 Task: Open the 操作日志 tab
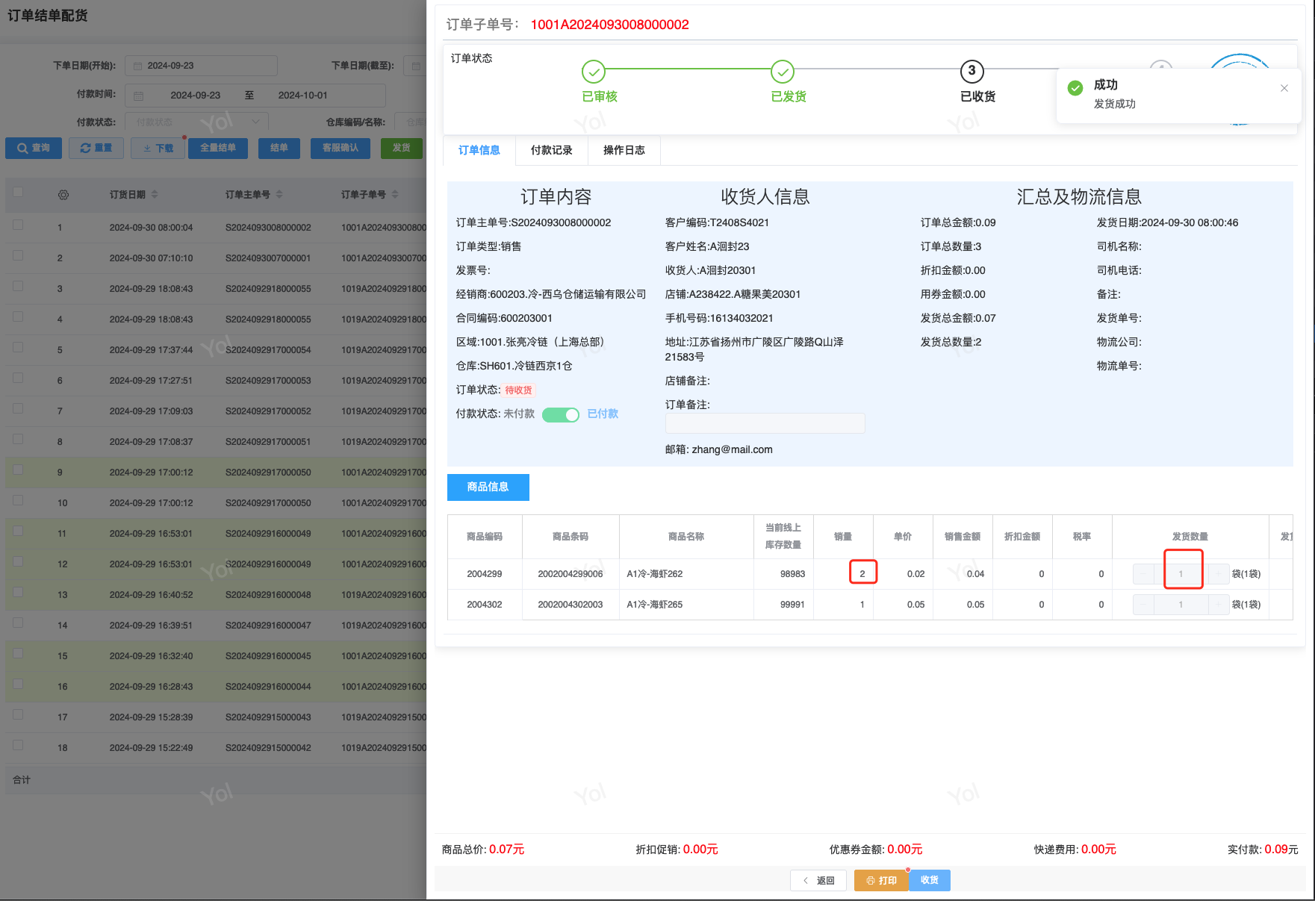pyautogui.click(x=624, y=150)
